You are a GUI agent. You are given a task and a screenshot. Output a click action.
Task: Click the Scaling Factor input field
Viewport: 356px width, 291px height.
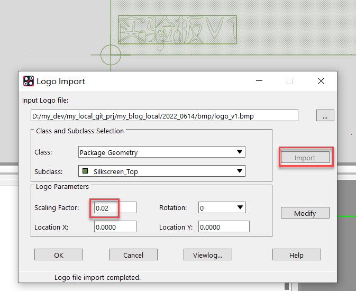[115, 208]
